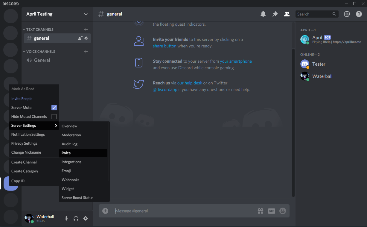Open the pinned messages icon
This screenshot has height=227, width=367.
click(x=275, y=14)
